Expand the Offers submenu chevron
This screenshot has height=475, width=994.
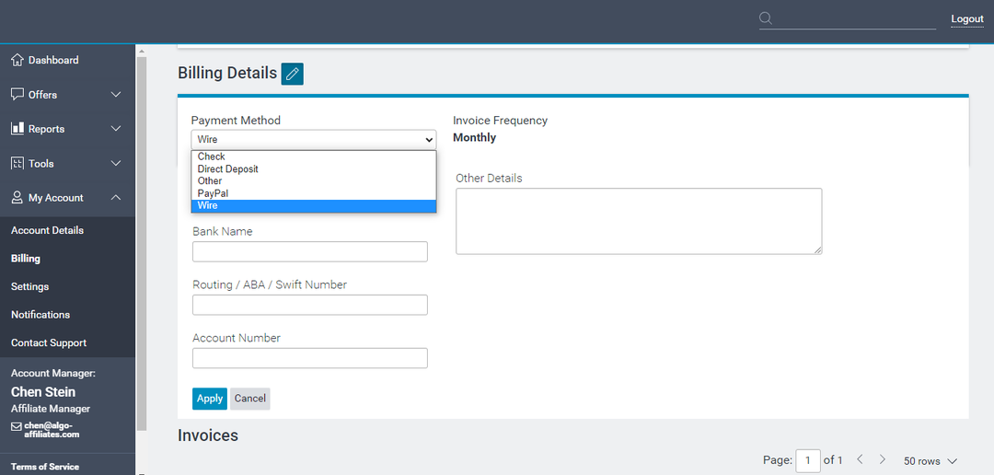pos(116,95)
